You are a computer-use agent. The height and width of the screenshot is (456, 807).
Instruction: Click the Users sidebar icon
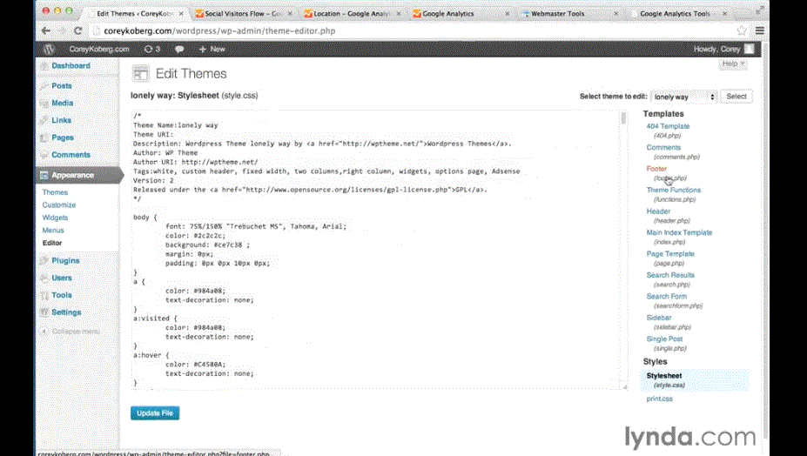point(44,278)
